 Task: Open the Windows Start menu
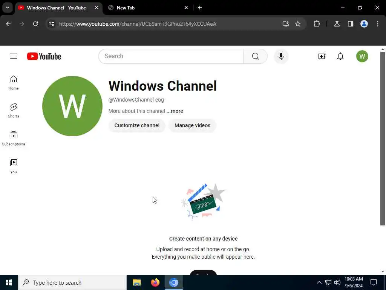coord(9,282)
